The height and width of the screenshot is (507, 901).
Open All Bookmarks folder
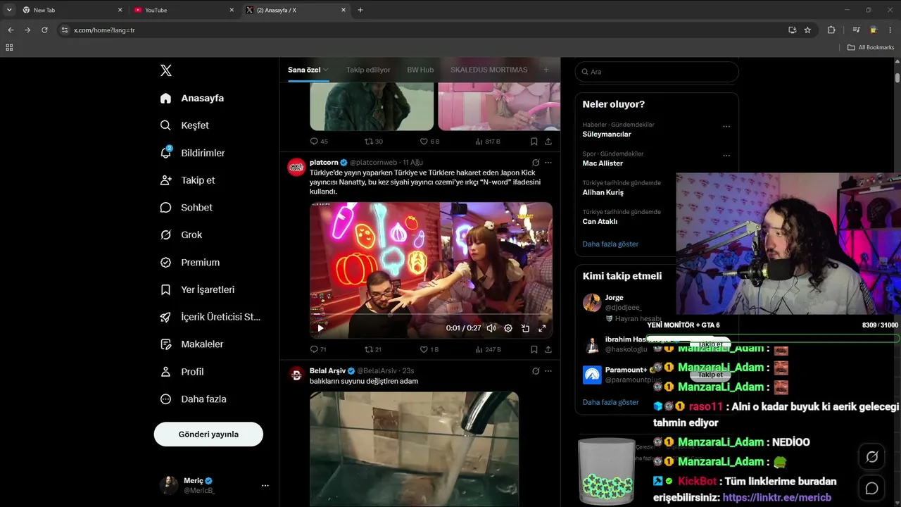(871, 47)
